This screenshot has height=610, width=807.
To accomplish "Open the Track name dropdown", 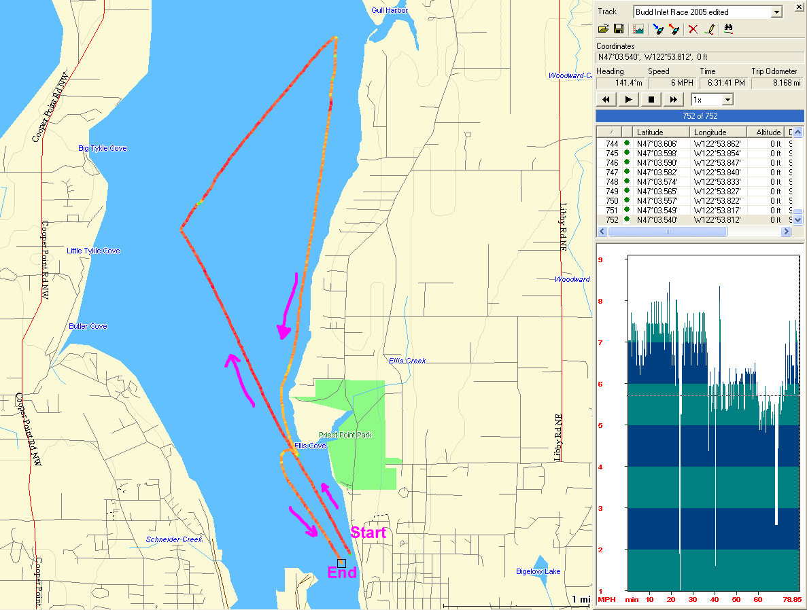I will pyautogui.click(x=776, y=12).
